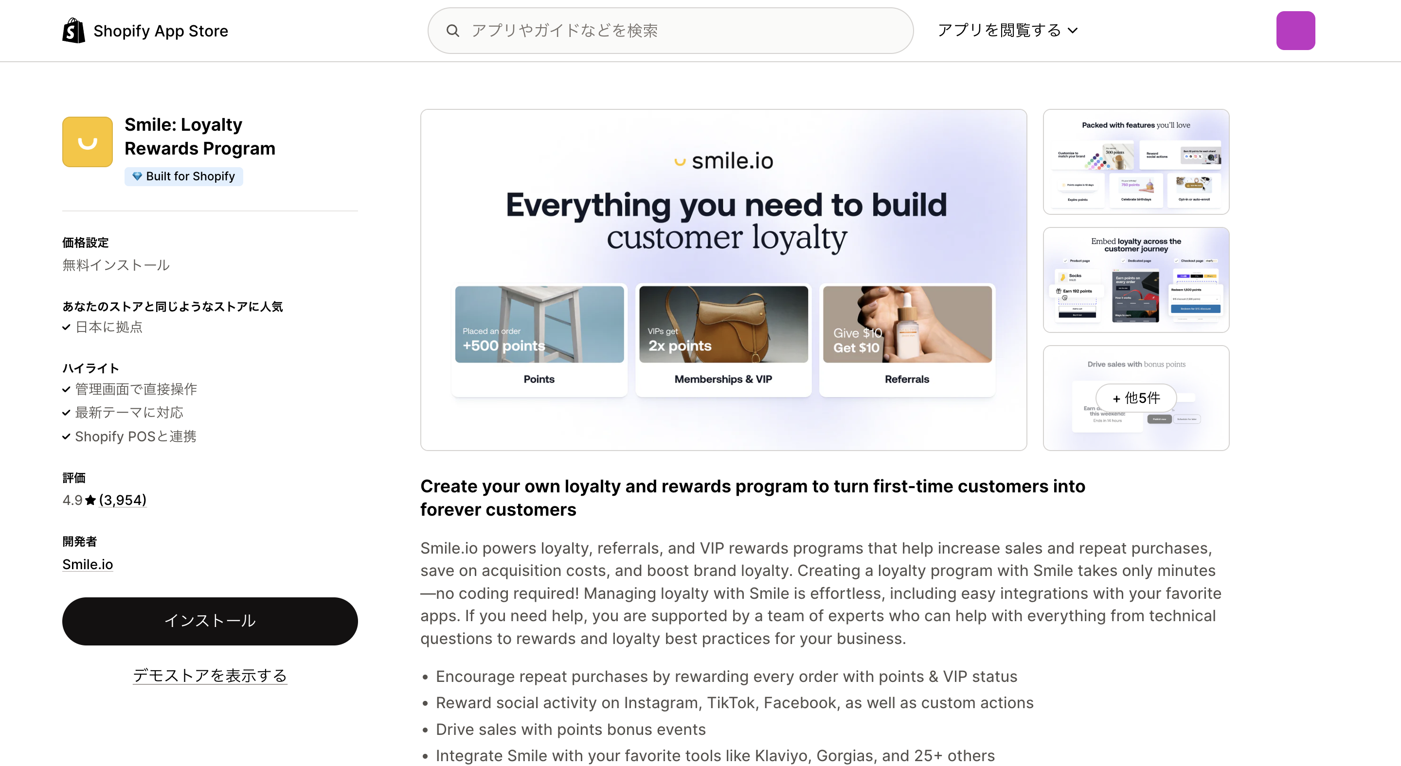Open the Smile.io developer link

coord(88,564)
